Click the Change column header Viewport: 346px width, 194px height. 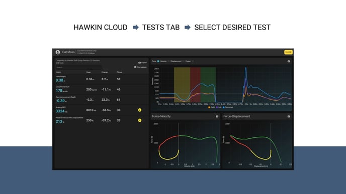105,72
